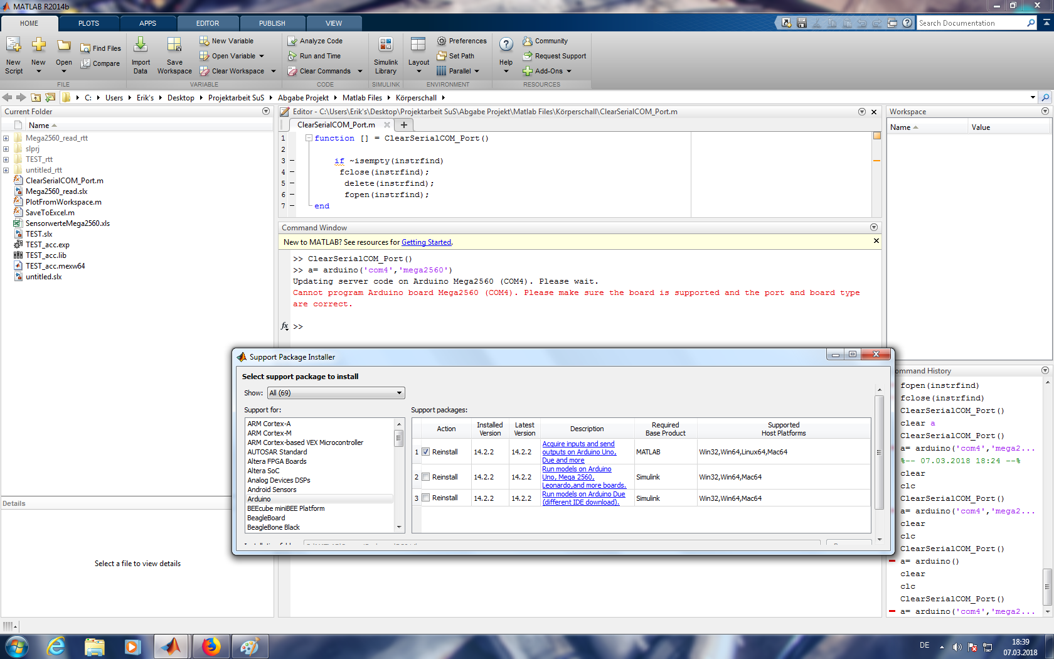
Task: Open the Show All (69) dropdown
Action: pyautogui.click(x=336, y=393)
